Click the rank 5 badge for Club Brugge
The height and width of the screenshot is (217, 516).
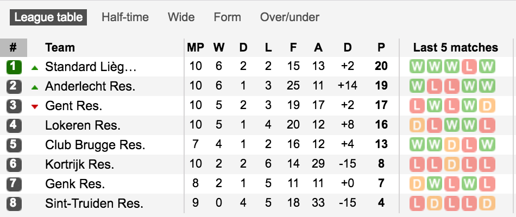pyautogui.click(x=14, y=145)
